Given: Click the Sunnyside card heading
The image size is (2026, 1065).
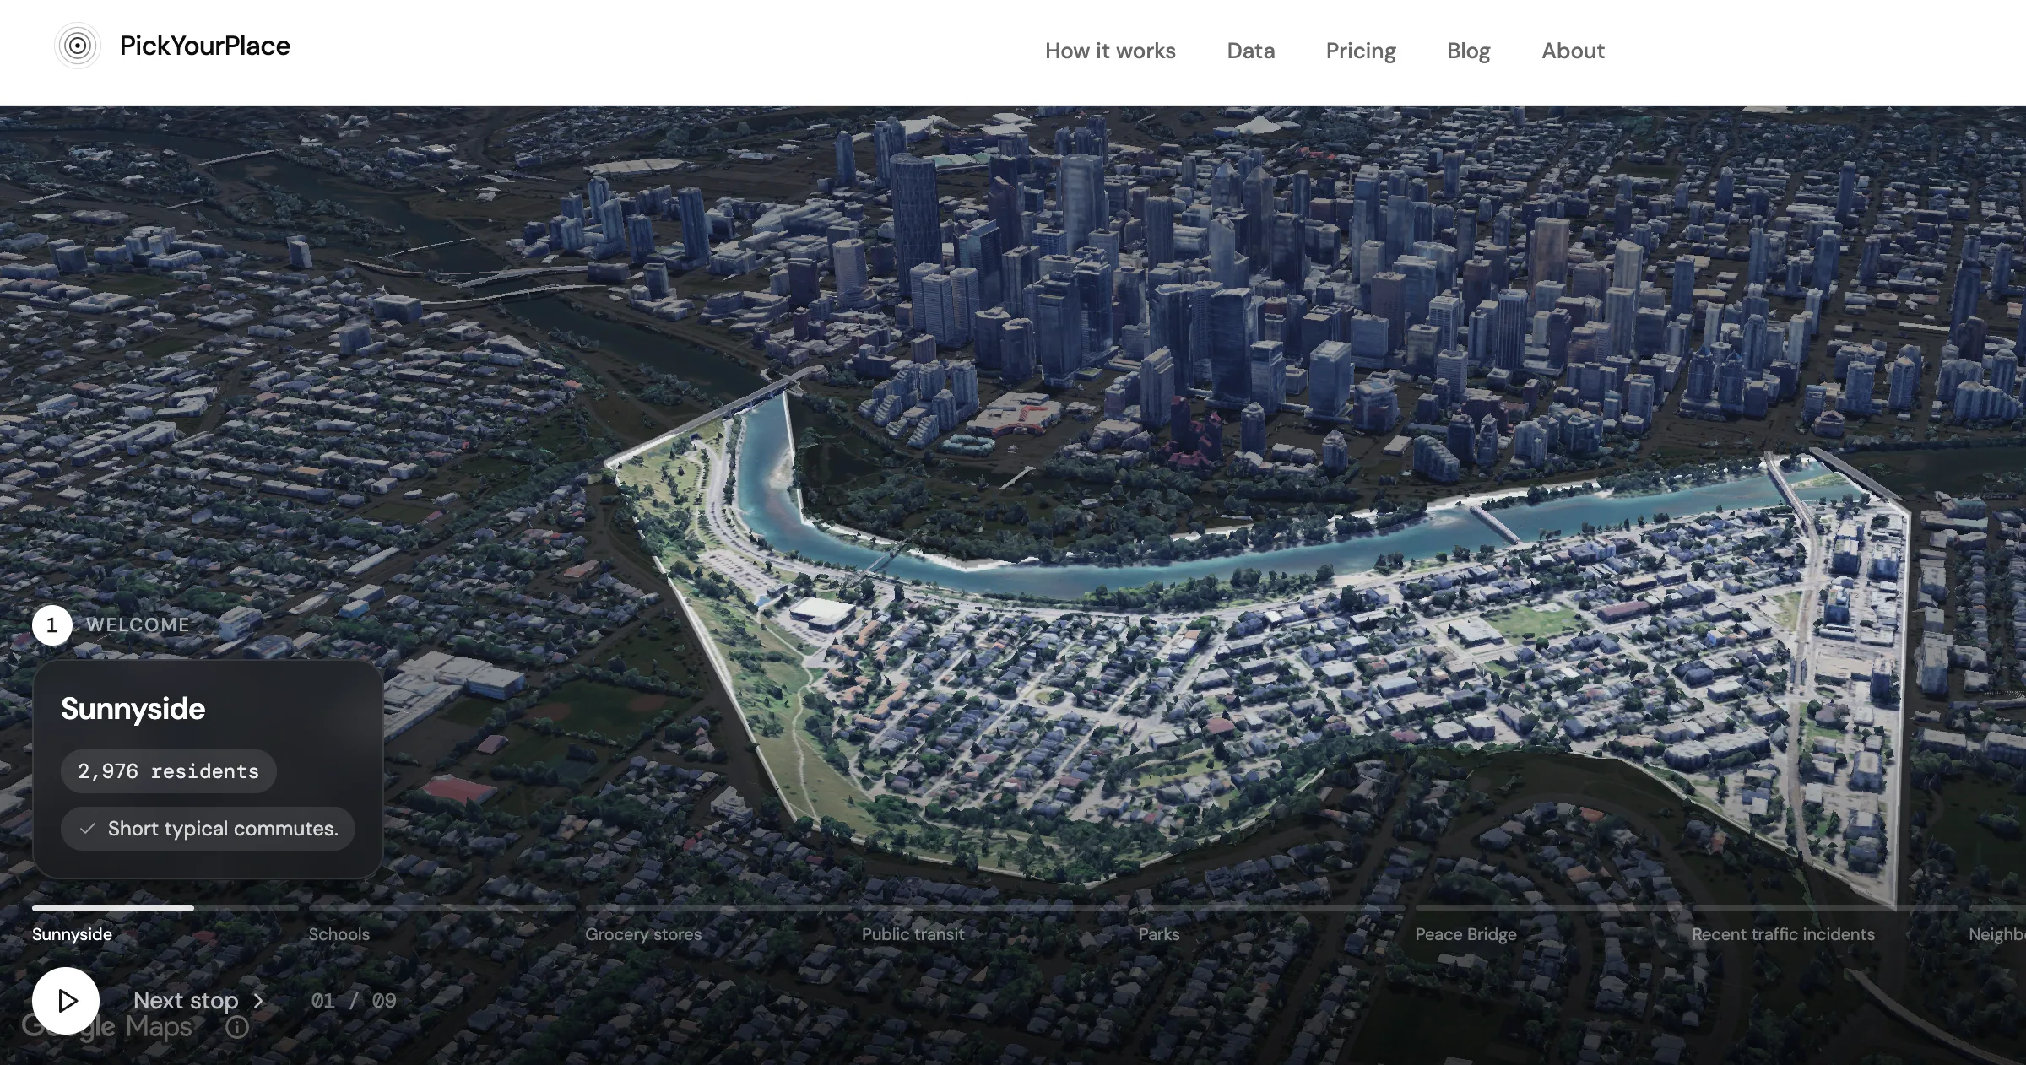Looking at the screenshot, I should click(133, 709).
